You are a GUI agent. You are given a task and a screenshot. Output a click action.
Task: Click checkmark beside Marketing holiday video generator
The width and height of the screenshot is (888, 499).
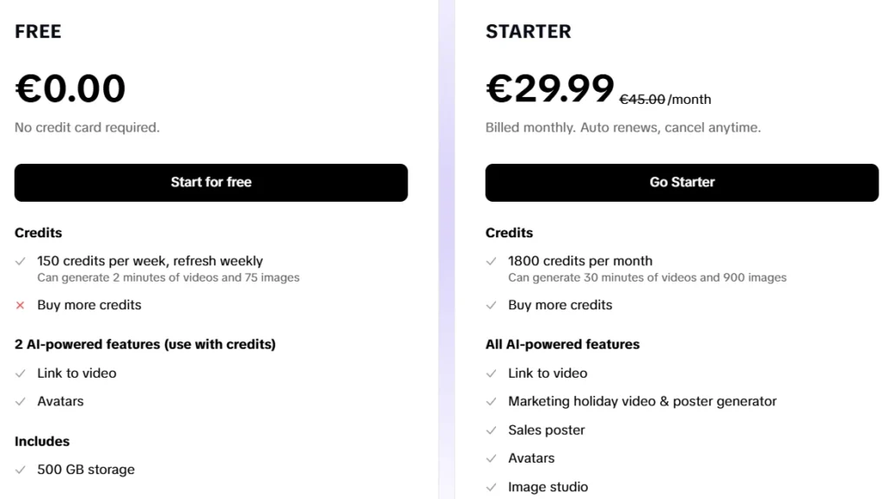click(x=492, y=402)
